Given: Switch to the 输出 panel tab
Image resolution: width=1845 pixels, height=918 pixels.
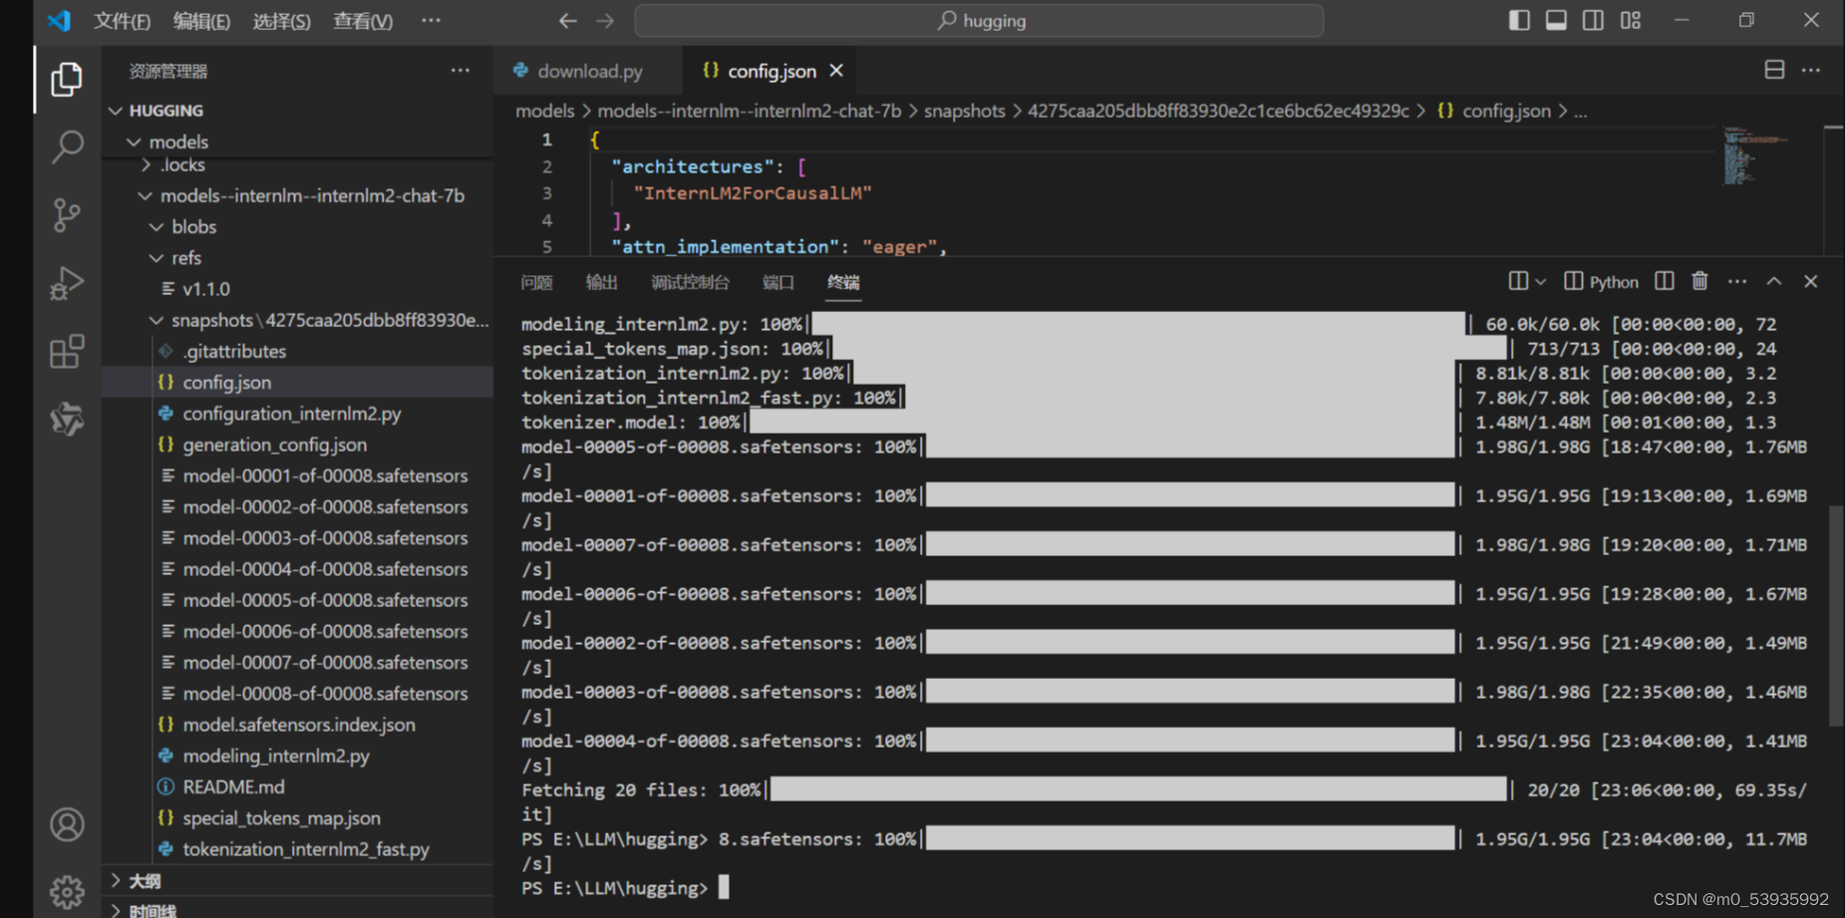Looking at the screenshot, I should (x=601, y=282).
